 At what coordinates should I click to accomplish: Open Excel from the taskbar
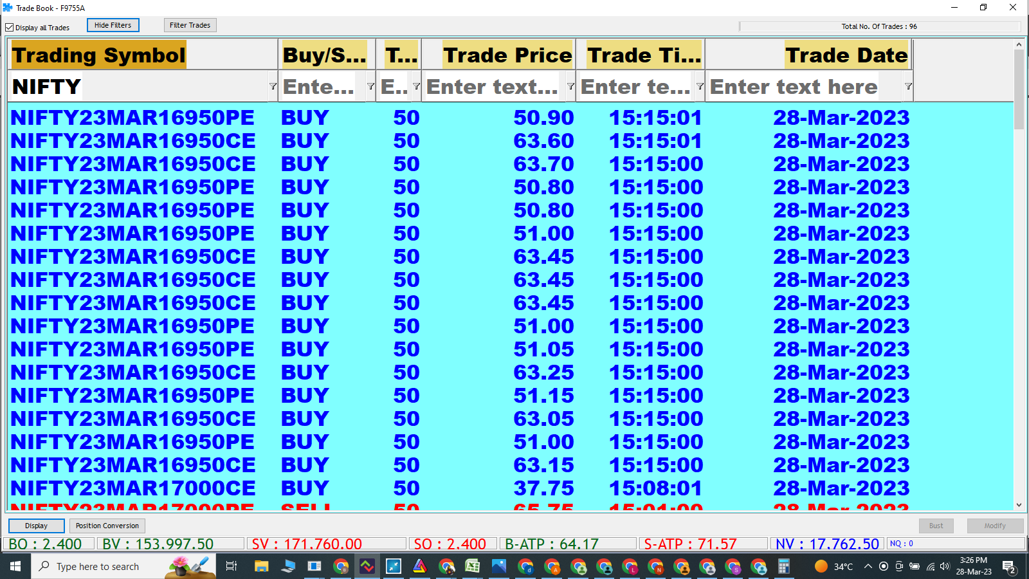point(473,567)
